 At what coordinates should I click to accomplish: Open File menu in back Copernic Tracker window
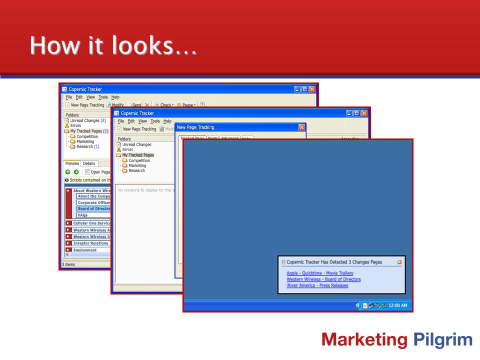point(69,97)
